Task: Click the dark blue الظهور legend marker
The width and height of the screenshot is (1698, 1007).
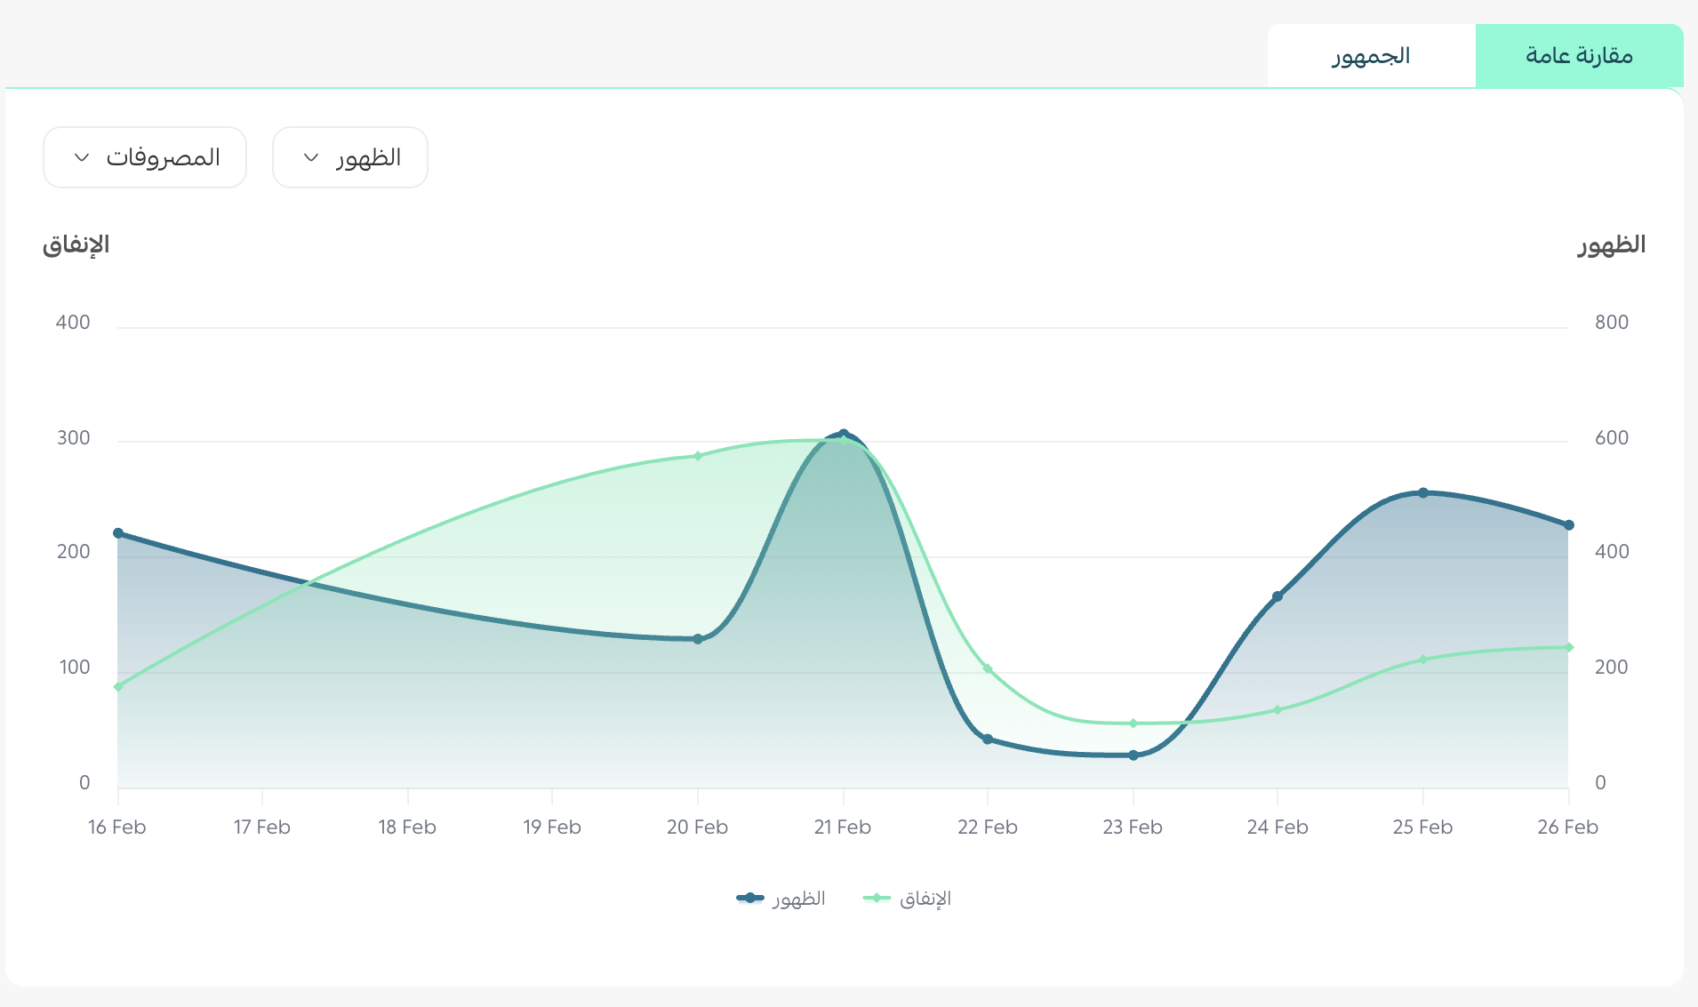Action: (750, 898)
